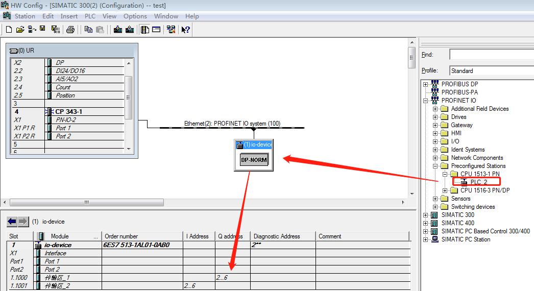Click the UR rack vertical scrollbar thumb
This screenshot has height=291, width=534.
click(128, 98)
